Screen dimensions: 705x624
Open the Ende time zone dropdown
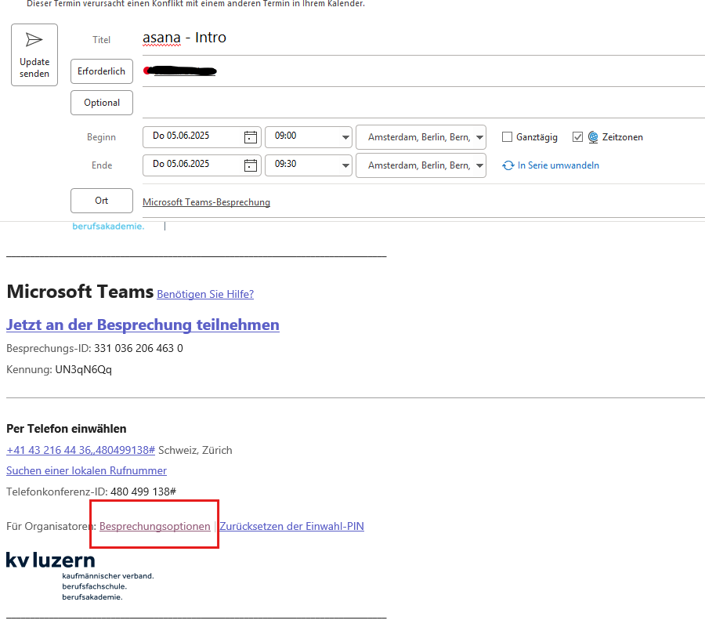click(479, 165)
